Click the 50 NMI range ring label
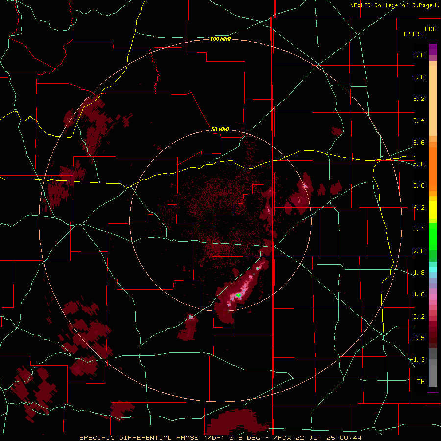441x441 pixels. click(x=220, y=129)
